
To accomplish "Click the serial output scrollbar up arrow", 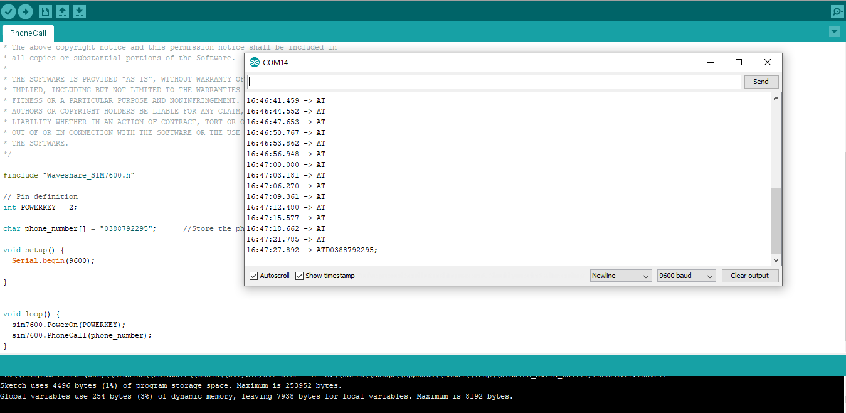I will click(776, 99).
